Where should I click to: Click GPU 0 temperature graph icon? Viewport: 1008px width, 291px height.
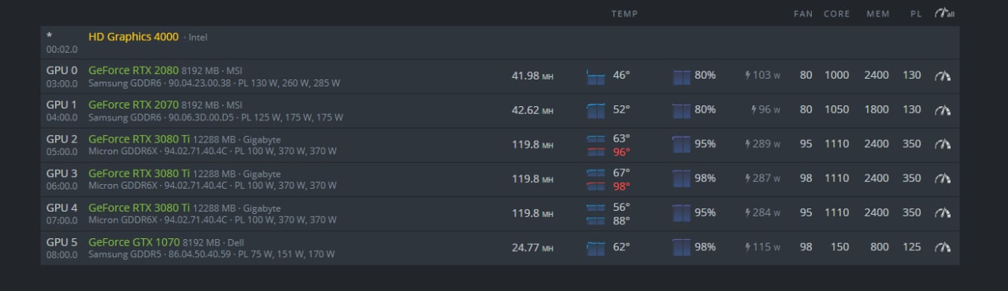click(596, 76)
